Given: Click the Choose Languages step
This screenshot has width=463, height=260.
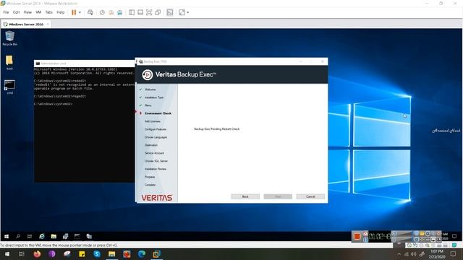Looking at the screenshot, I should click(x=156, y=137).
